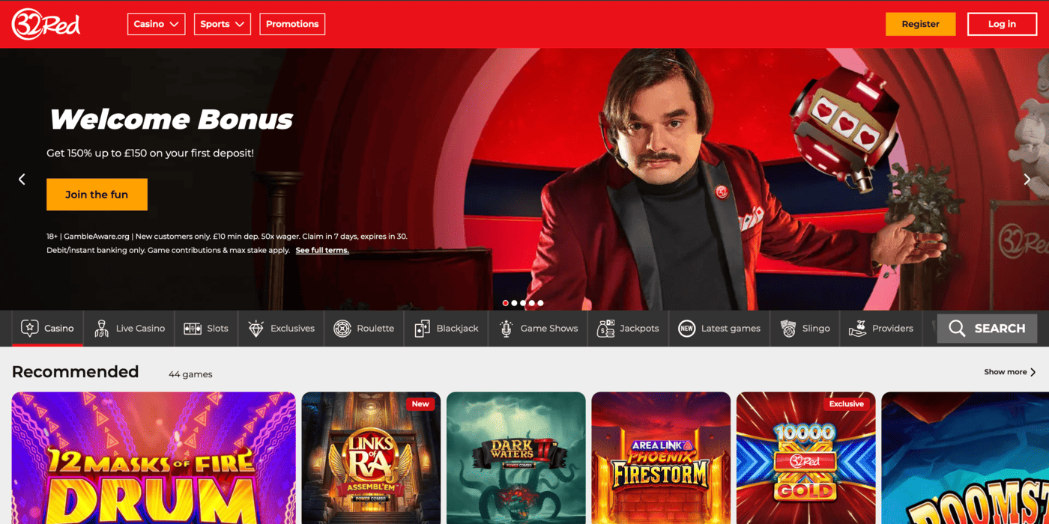Switch to the Slots tab label
The height and width of the screenshot is (524, 1049).
click(217, 329)
